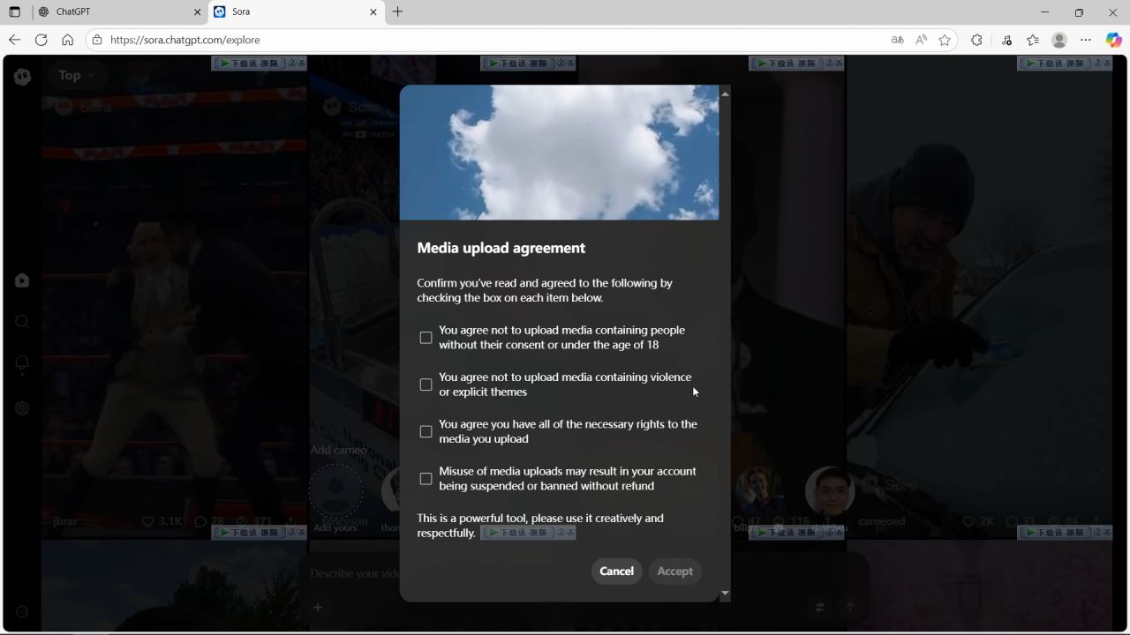Click the 'Describe your video' prompt field
The image size is (1130, 635).
coord(357,573)
